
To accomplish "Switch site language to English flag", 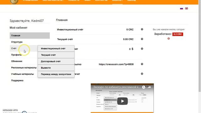I will click(187, 8).
